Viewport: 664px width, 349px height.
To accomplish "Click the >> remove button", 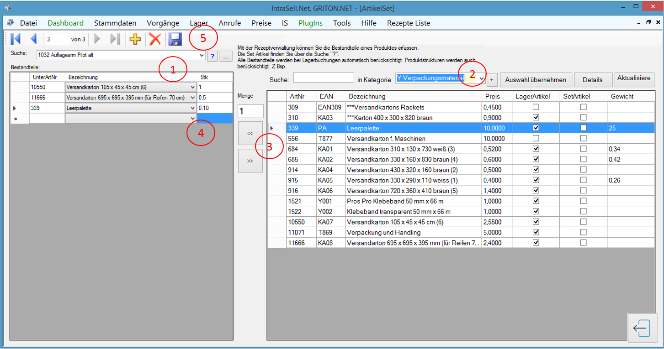I will pyautogui.click(x=250, y=161).
